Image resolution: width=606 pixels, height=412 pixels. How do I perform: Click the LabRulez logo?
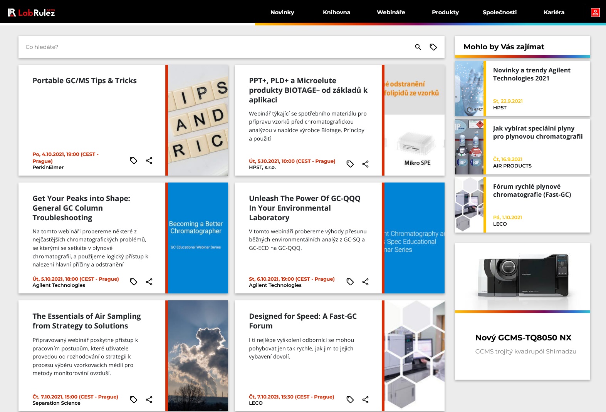[x=32, y=12]
